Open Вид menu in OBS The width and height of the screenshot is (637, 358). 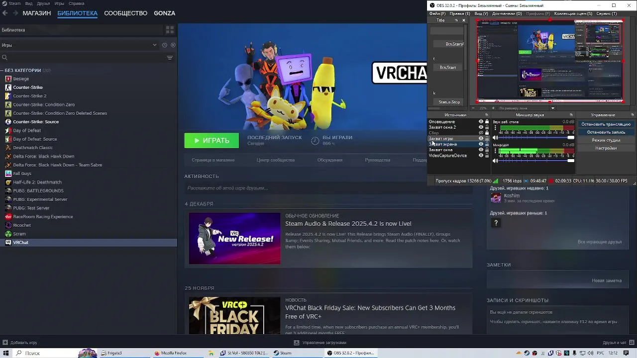481,13
